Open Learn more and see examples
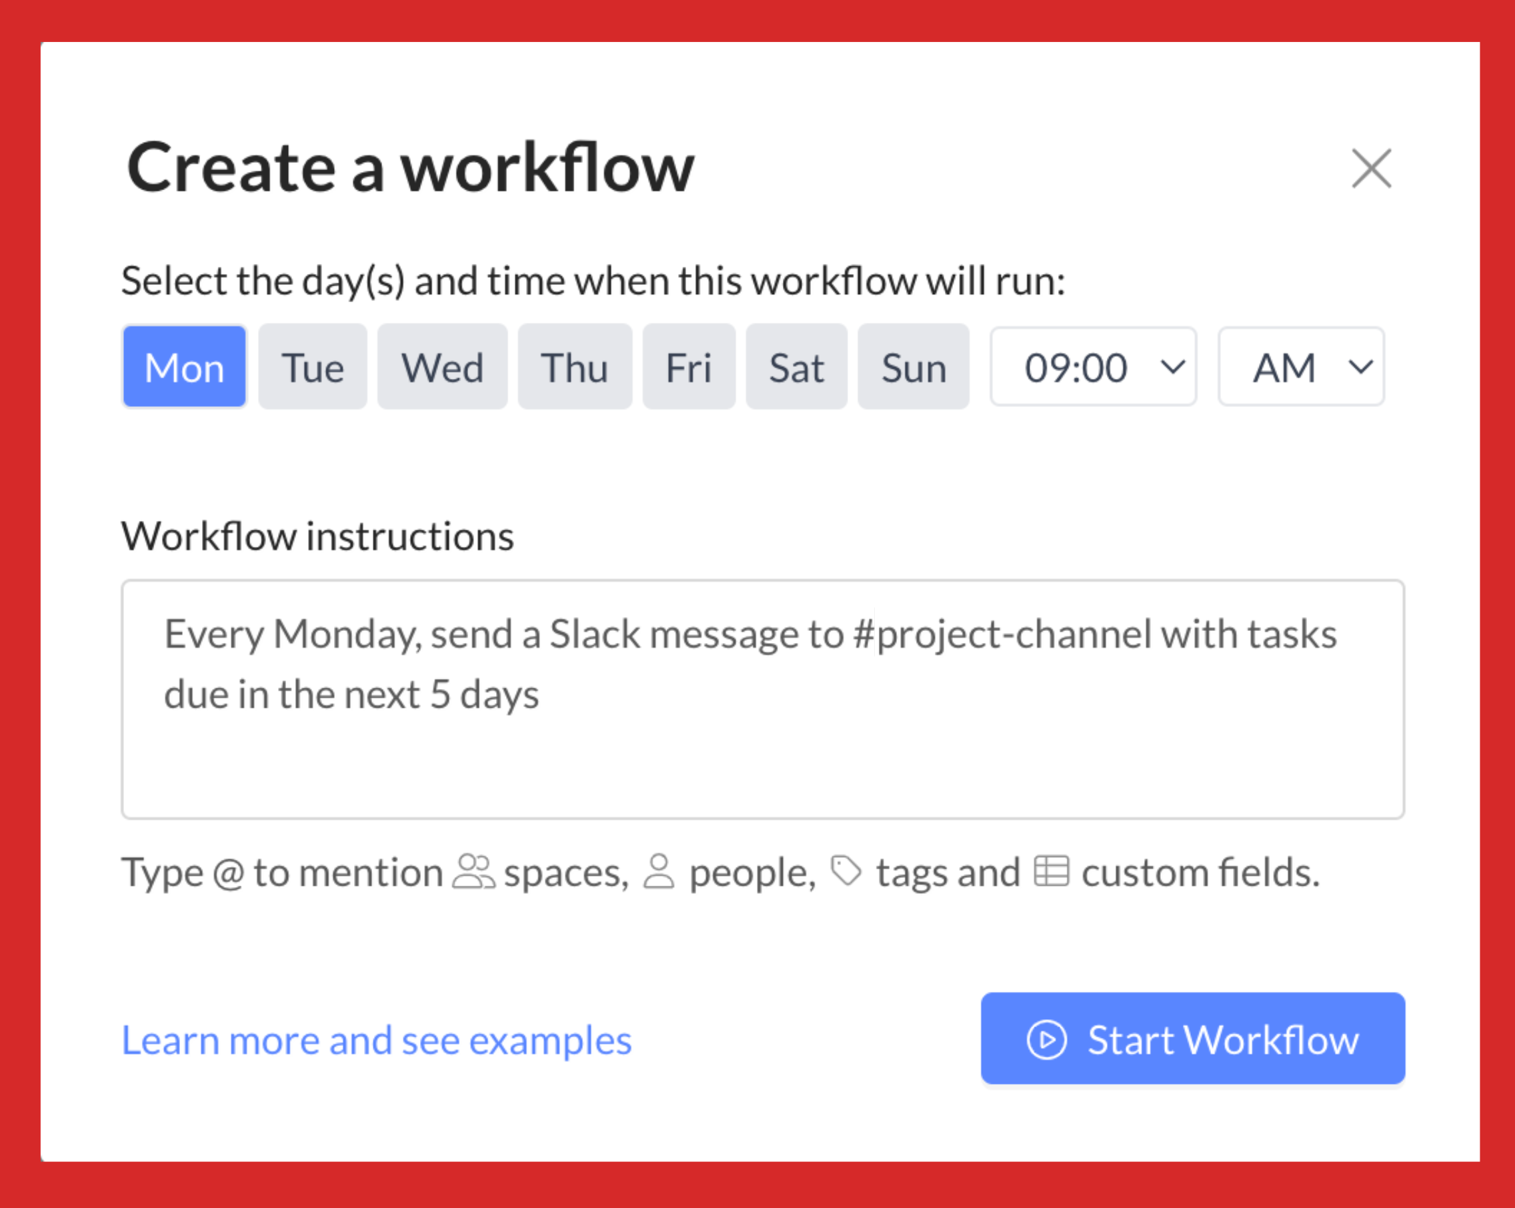Viewport: 1515px width, 1208px height. point(377,1041)
